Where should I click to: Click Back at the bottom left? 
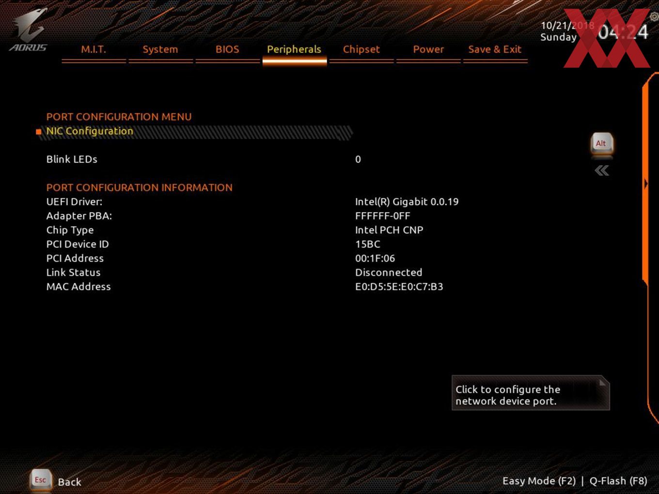pos(69,482)
